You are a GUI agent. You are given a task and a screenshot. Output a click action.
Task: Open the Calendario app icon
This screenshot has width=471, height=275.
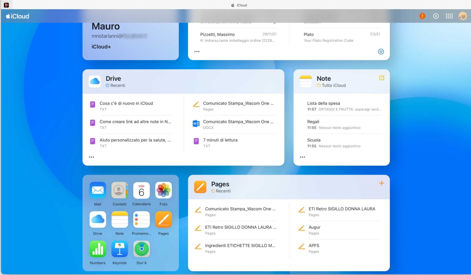142,190
